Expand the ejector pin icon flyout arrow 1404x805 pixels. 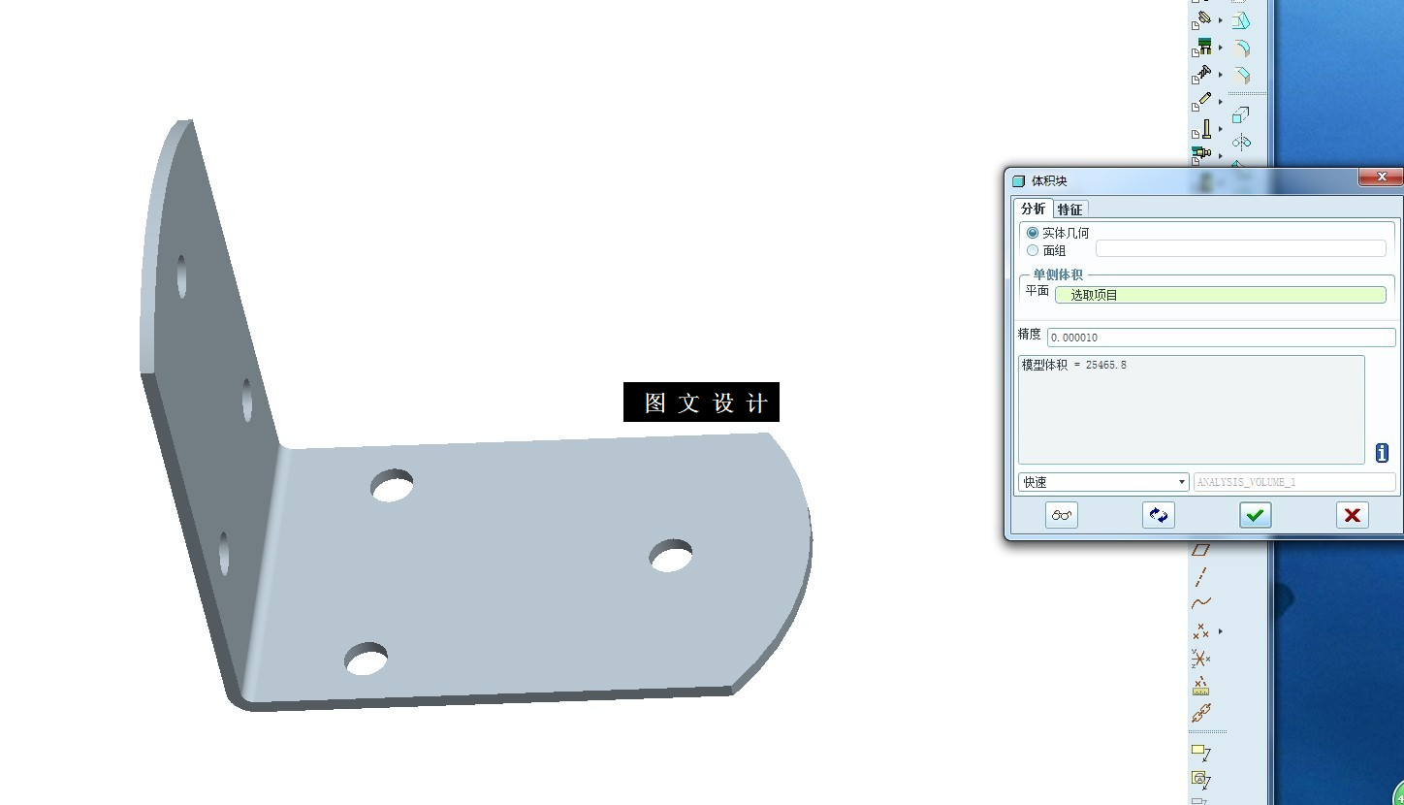[x=1221, y=128]
